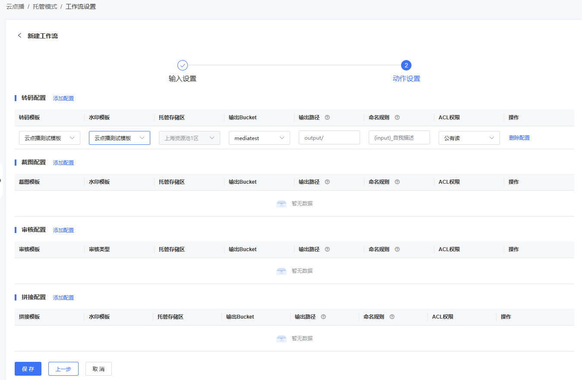Click the 输出Bucket header in 审核配置 table
This screenshot has width=582, height=380.
(x=243, y=249)
